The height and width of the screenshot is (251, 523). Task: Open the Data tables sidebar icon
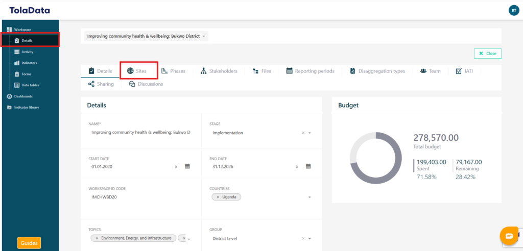click(x=17, y=85)
